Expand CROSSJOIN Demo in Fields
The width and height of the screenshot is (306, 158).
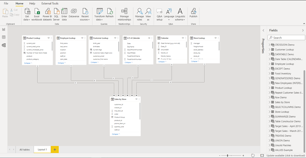point(270,45)
